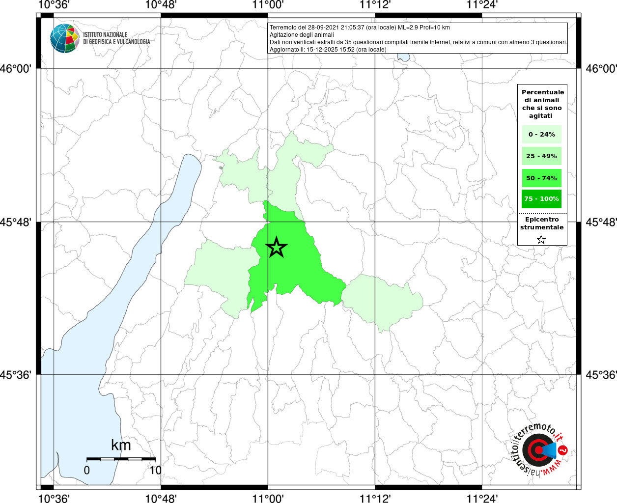Click the earthquake info header text box
617x503 pixels.
click(418, 38)
